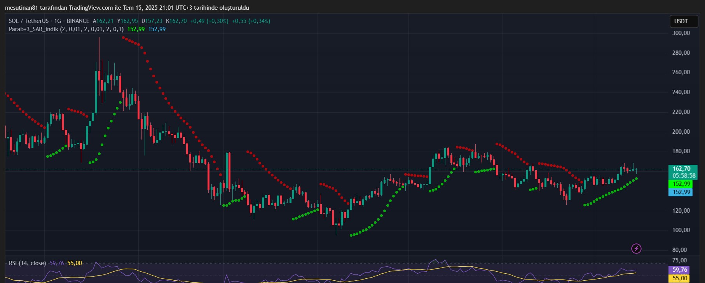Click purple 59,76 RSI axis tag
Viewport: 705px width, 283px height.
(x=678, y=270)
